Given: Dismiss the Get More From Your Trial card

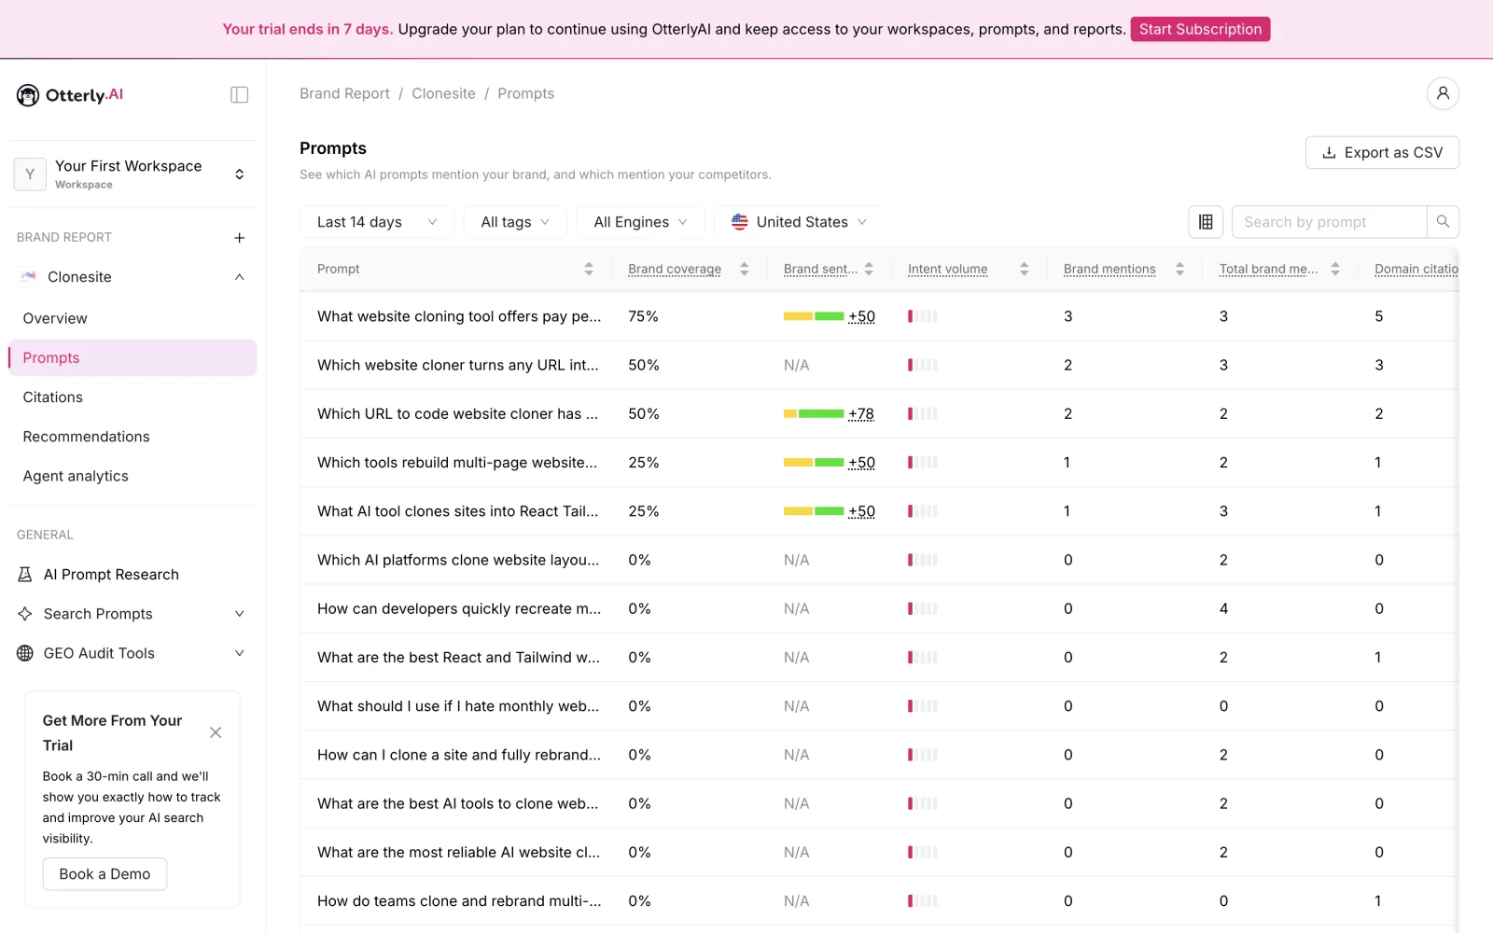Looking at the screenshot, I should (x=216, y=732).
